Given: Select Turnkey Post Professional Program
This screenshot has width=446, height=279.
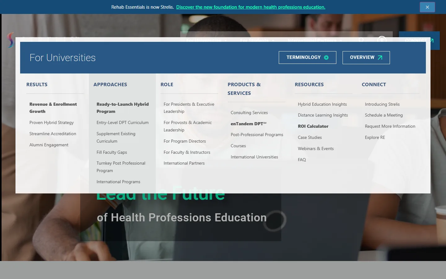Looking at the screenshot, I should pos(121,167).
